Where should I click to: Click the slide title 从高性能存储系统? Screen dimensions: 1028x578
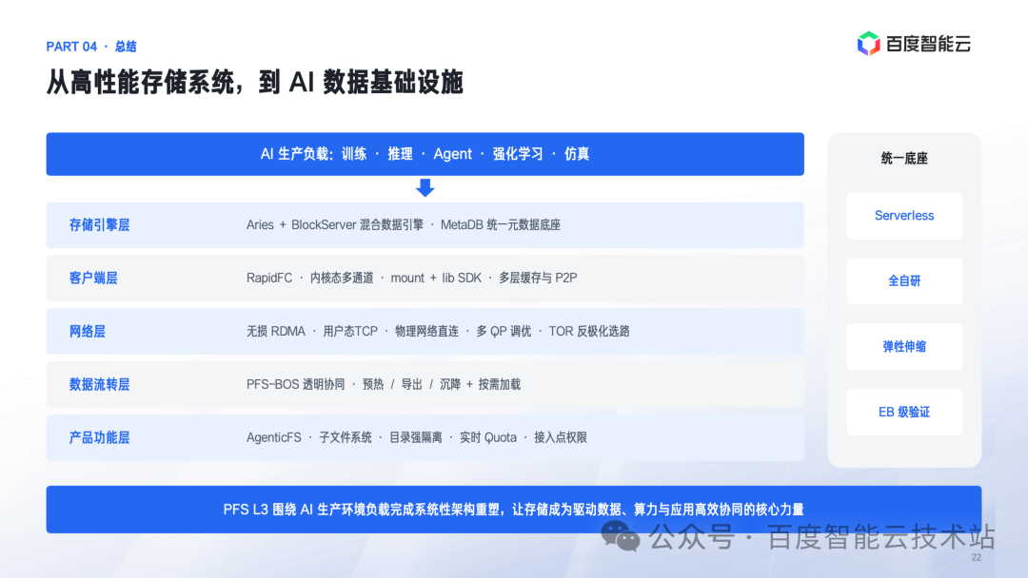254,83
